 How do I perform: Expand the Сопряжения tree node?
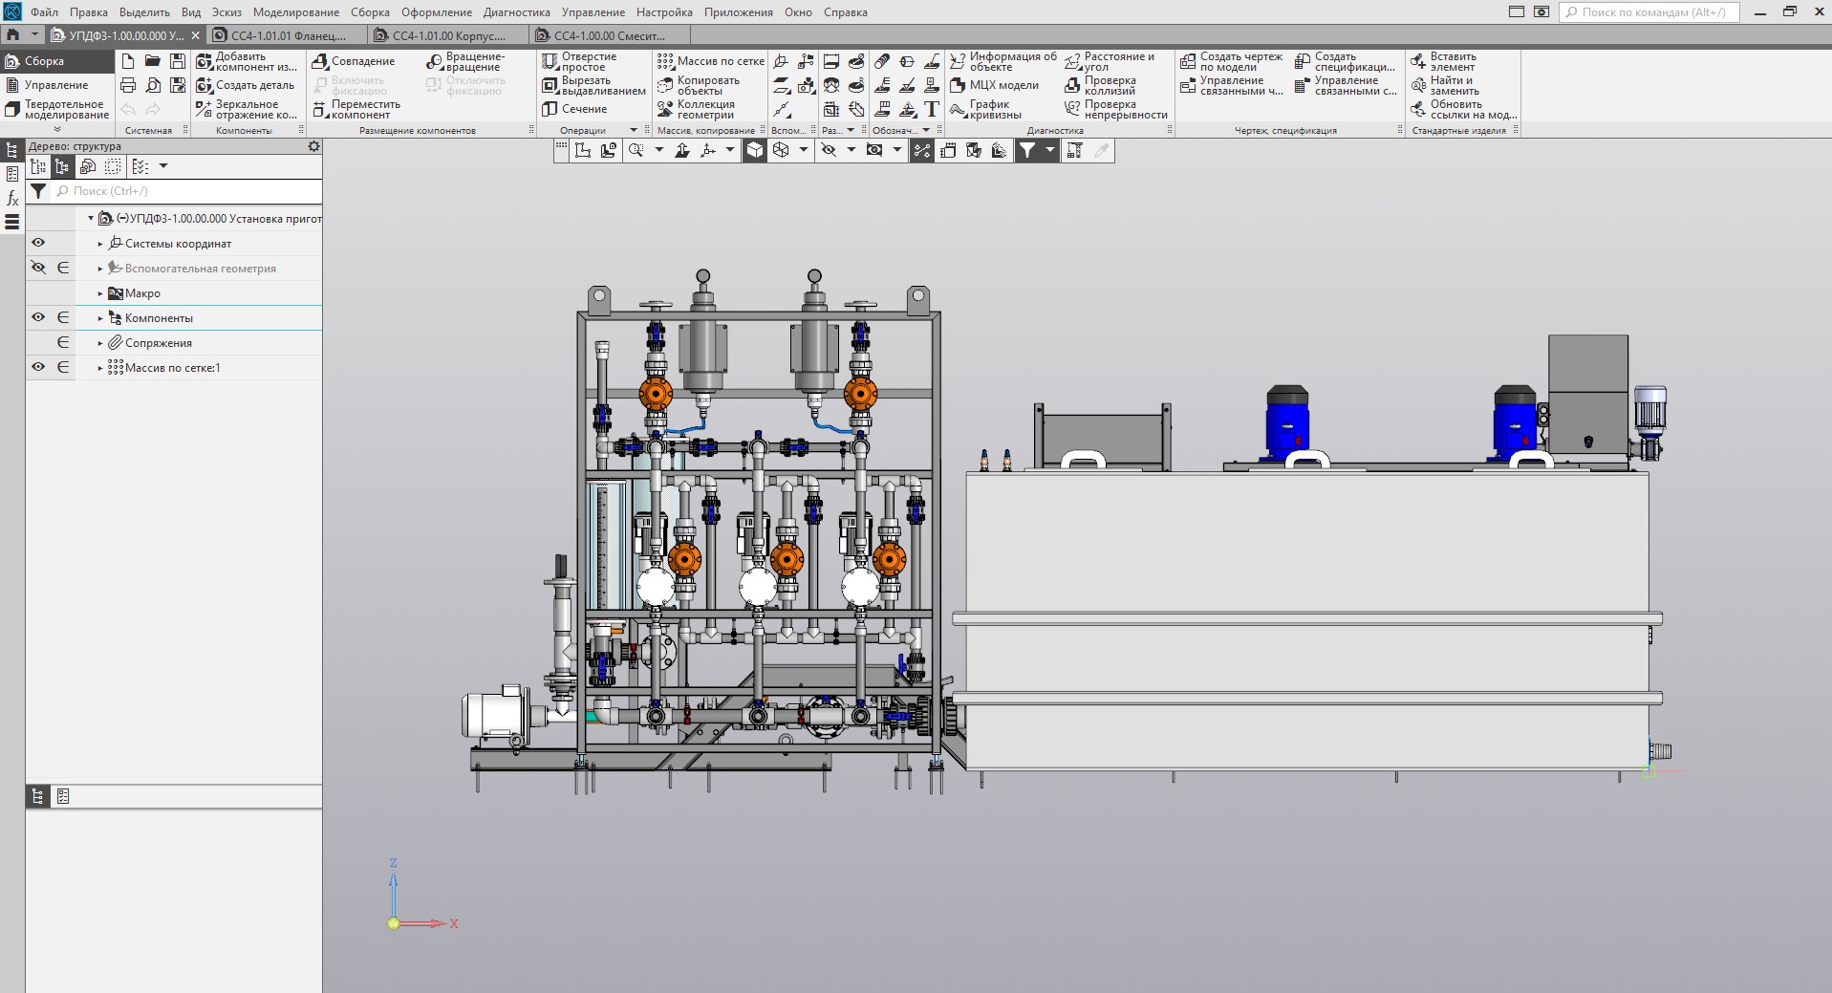pyautogui.click(x=100, y=343)
